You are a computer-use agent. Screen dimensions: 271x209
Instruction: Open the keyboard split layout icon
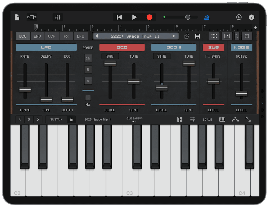(x=179, y=119)
